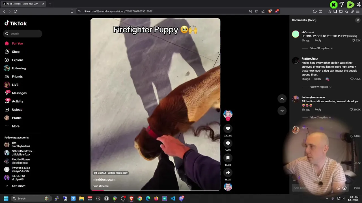This screenshot has width=362, height=203.
Task: Follow creator with red plus badge
Action: (228, 119)
